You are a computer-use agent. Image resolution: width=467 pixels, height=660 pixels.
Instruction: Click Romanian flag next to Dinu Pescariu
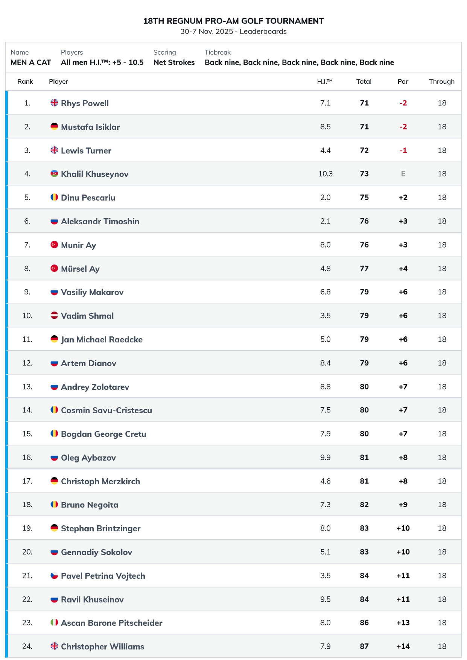(54, 197)
